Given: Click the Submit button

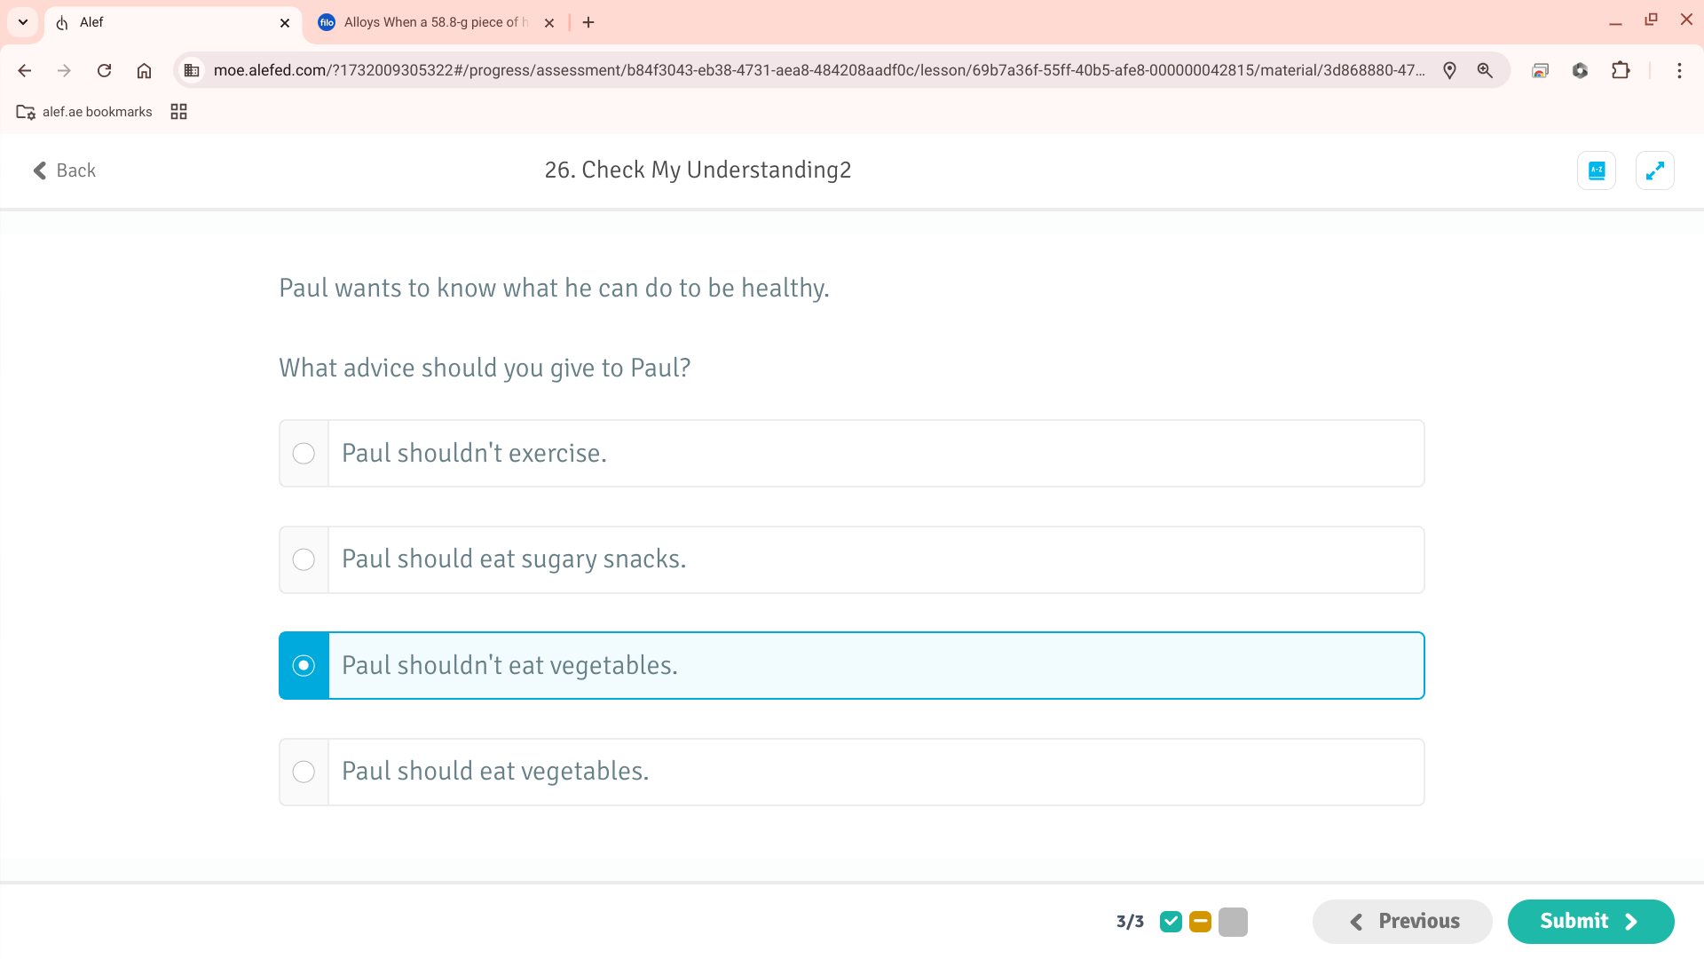Looking at the screenshot, I should pos(1590,922).
